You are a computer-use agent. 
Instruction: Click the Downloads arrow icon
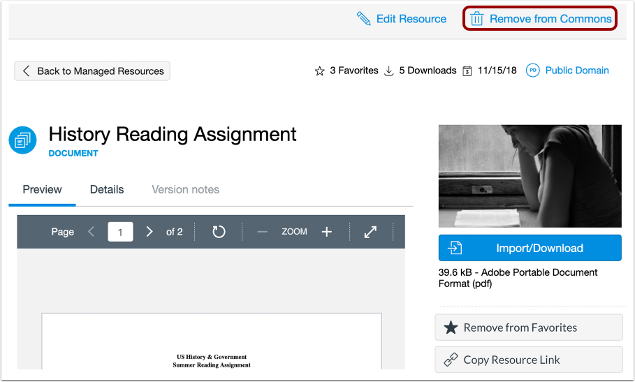pyautogui.click(x=389, y=71)
